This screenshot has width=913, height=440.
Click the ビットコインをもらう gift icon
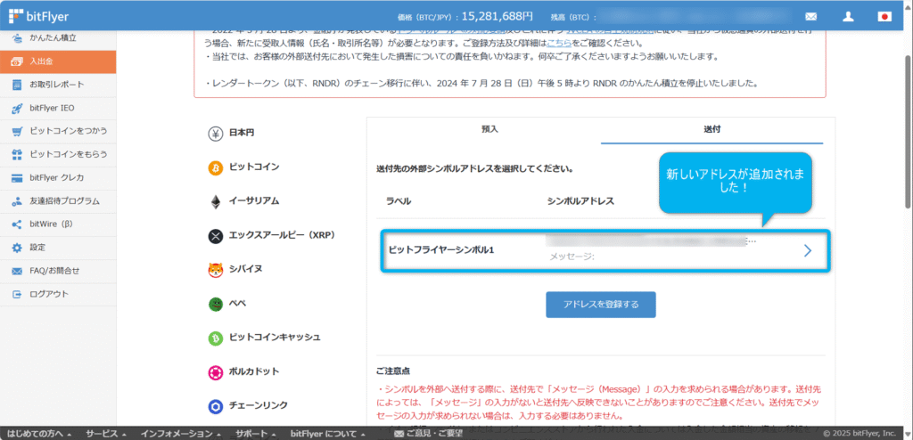click(x=18, y=154)
